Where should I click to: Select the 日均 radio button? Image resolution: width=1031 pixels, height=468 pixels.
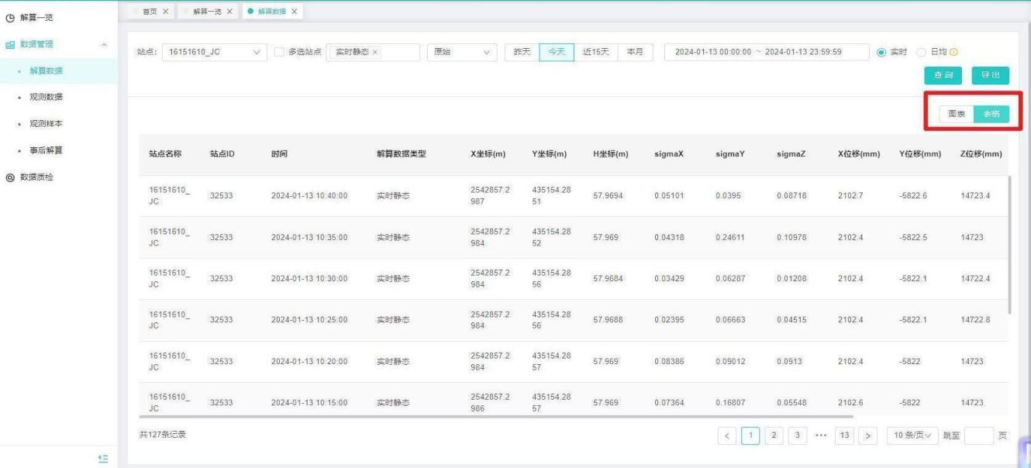pyautogui.click(x=922, y=52)
